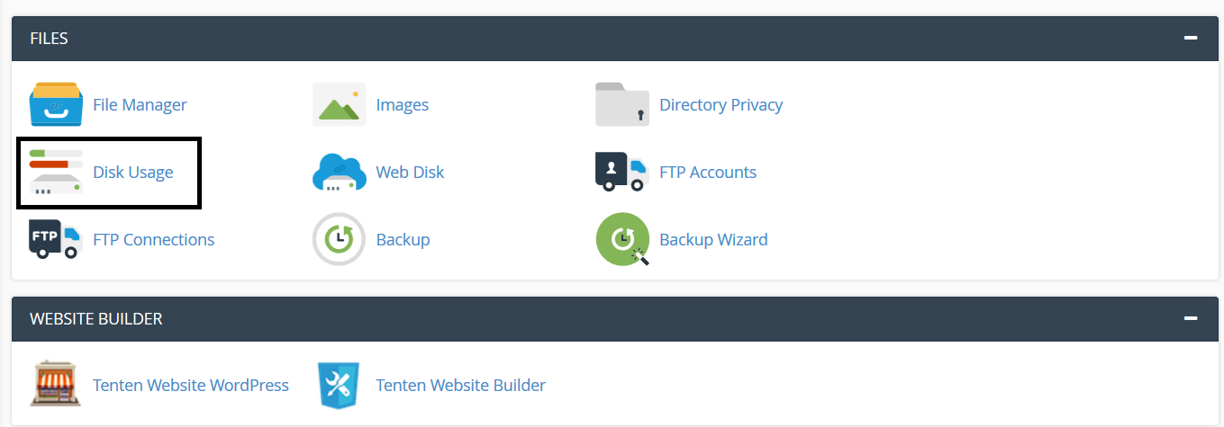This screenshot has height=427, width=1224.
Task: Click the Tenten Website WordPress storefront icon
Action: [56, 385]
